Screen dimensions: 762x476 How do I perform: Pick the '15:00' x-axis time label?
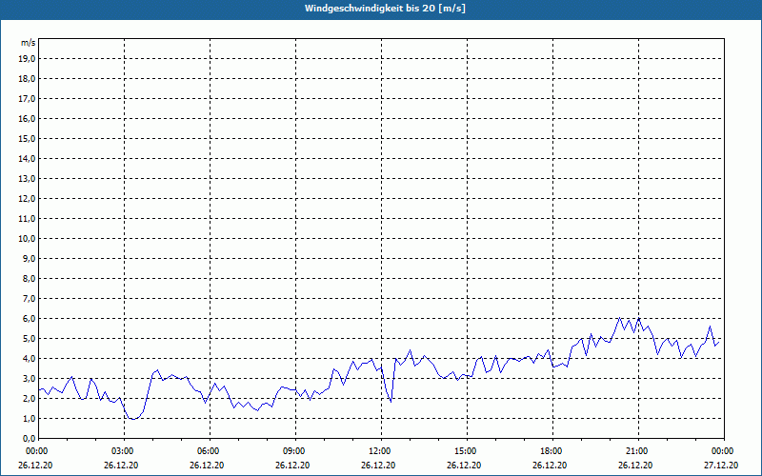click(465, 451)
